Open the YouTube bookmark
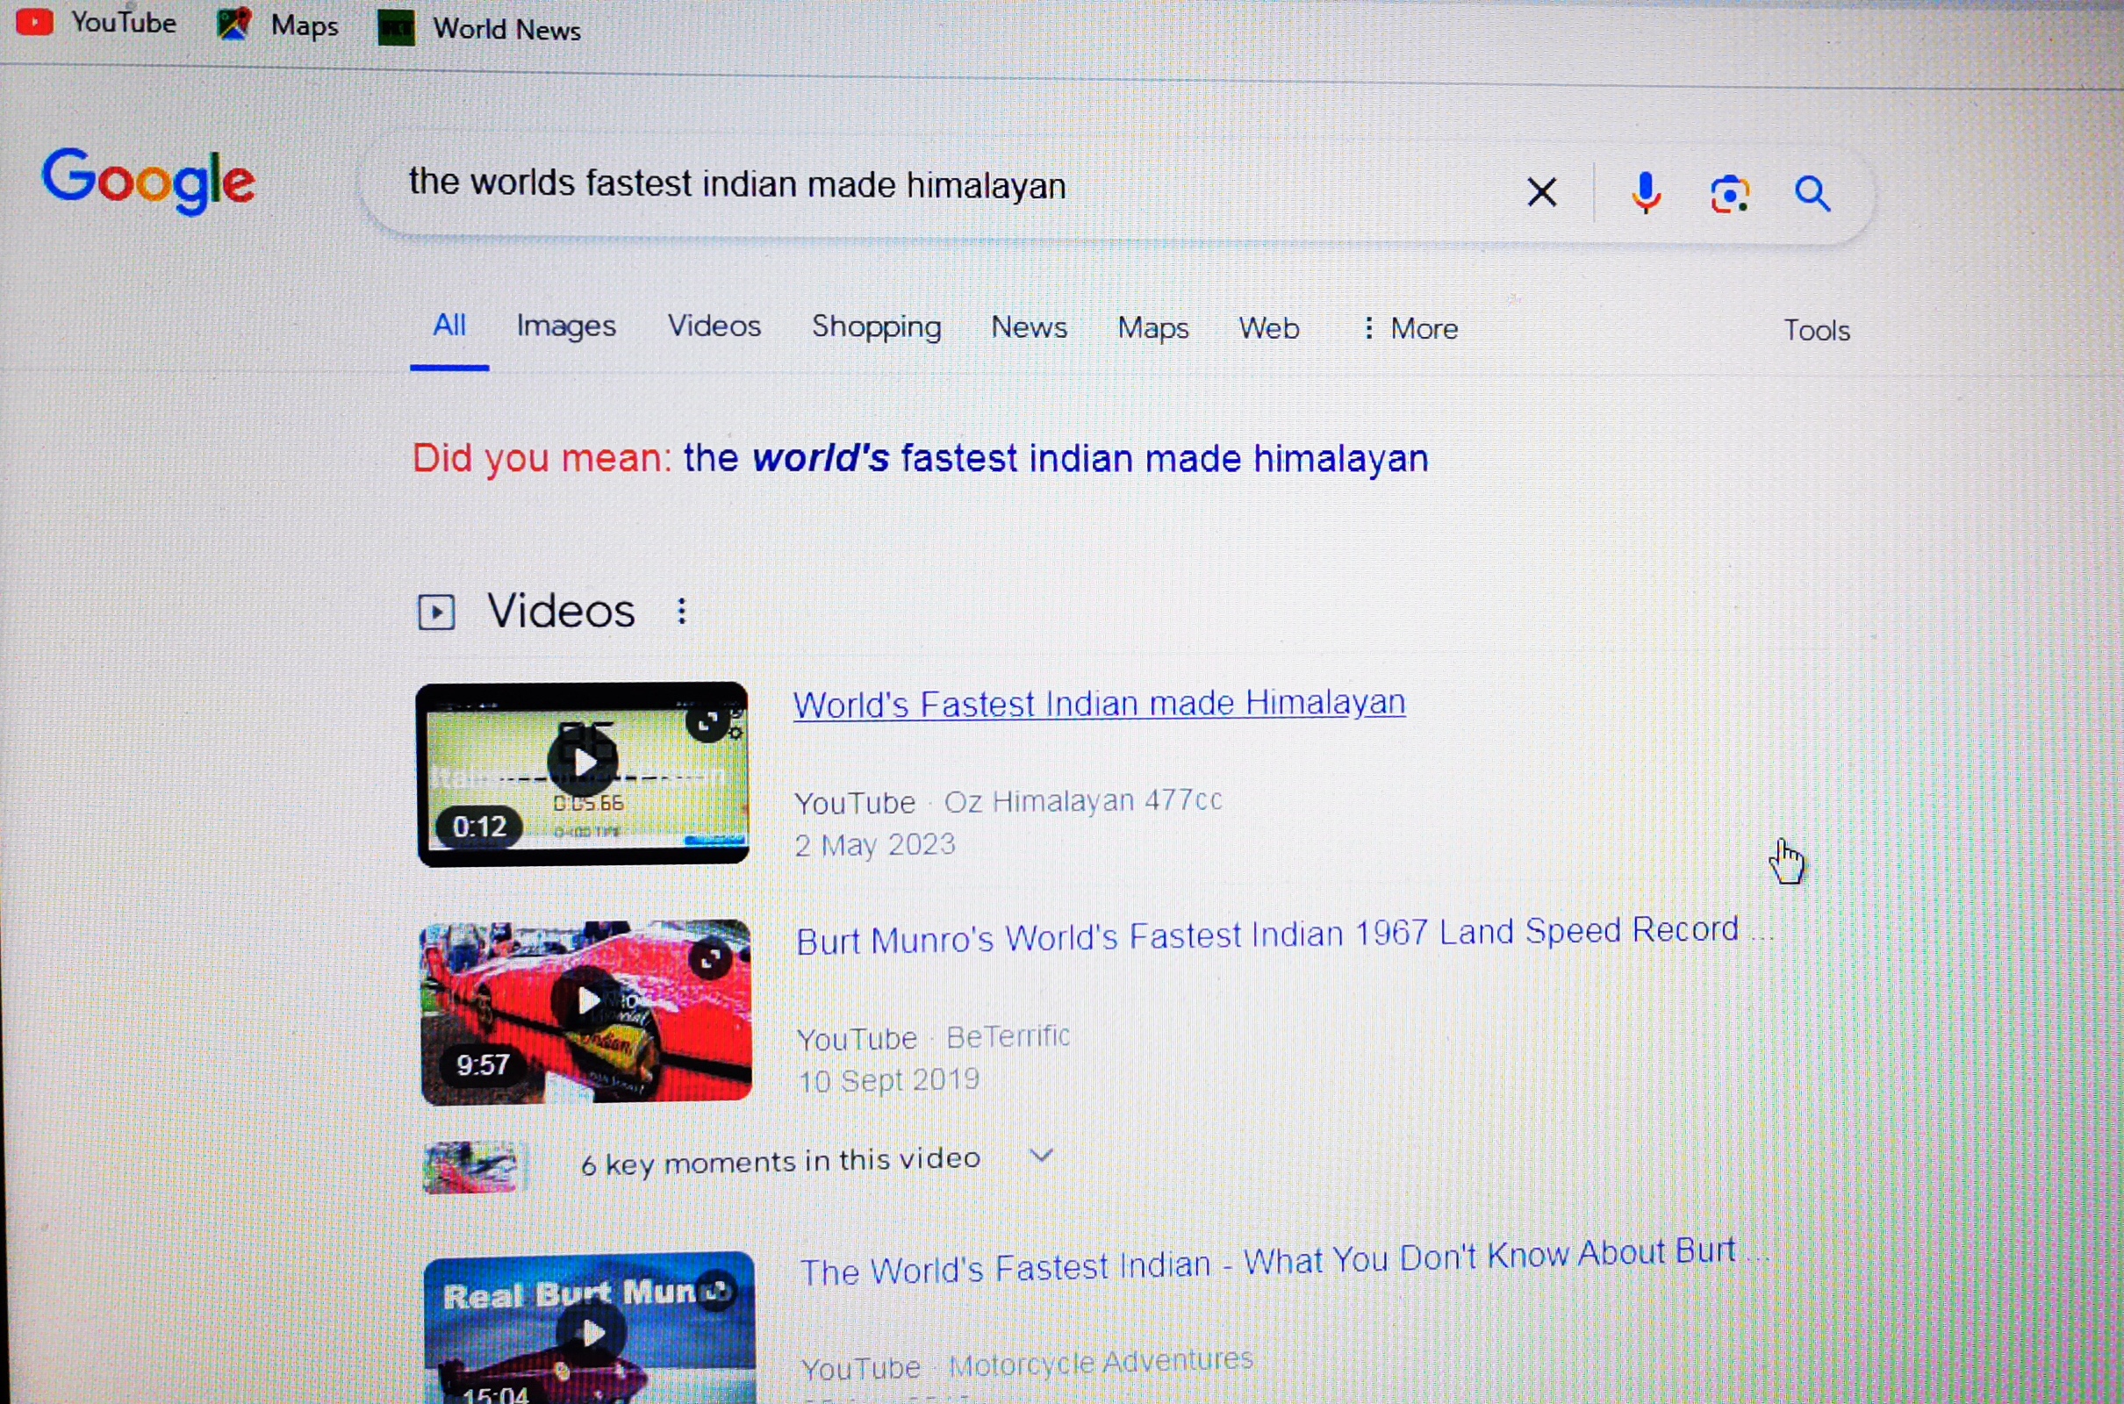 [97, 23]
